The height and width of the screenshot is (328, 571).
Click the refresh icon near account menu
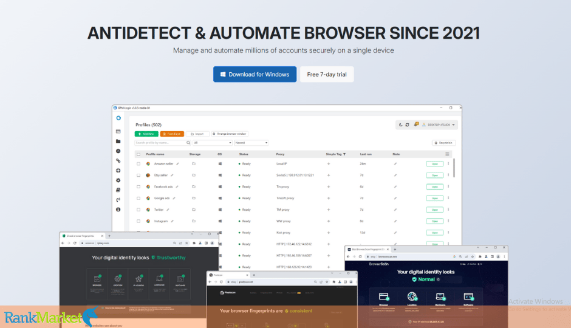407,125
